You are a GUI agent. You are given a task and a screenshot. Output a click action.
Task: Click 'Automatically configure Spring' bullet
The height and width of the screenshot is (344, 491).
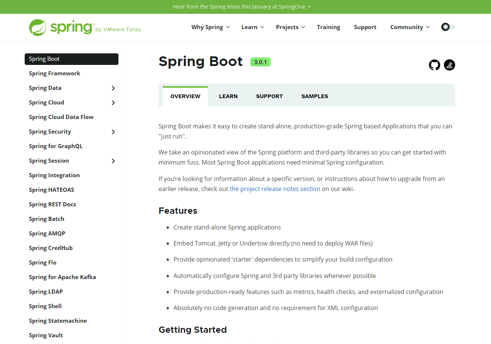point(275,276)
